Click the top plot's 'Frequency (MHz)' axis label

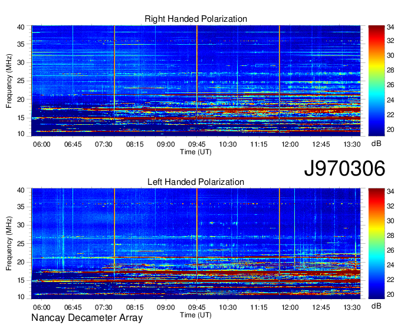(9, 81)
